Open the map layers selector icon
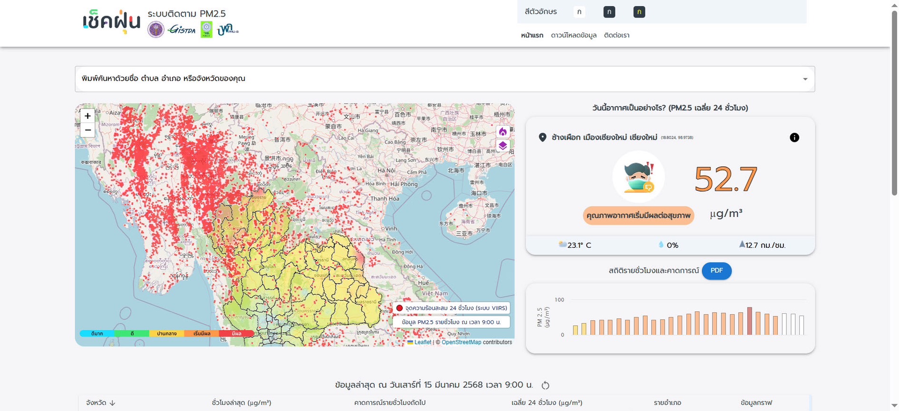Viewport: 899px width, 411px height. tap(503, 146)
